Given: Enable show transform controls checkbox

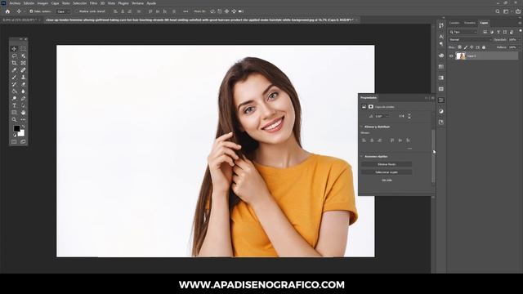Looking at the screenshot, I should (76, 11).
